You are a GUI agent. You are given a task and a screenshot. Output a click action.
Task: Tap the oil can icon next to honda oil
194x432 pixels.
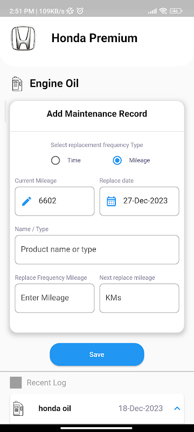[x=18, y=408]
